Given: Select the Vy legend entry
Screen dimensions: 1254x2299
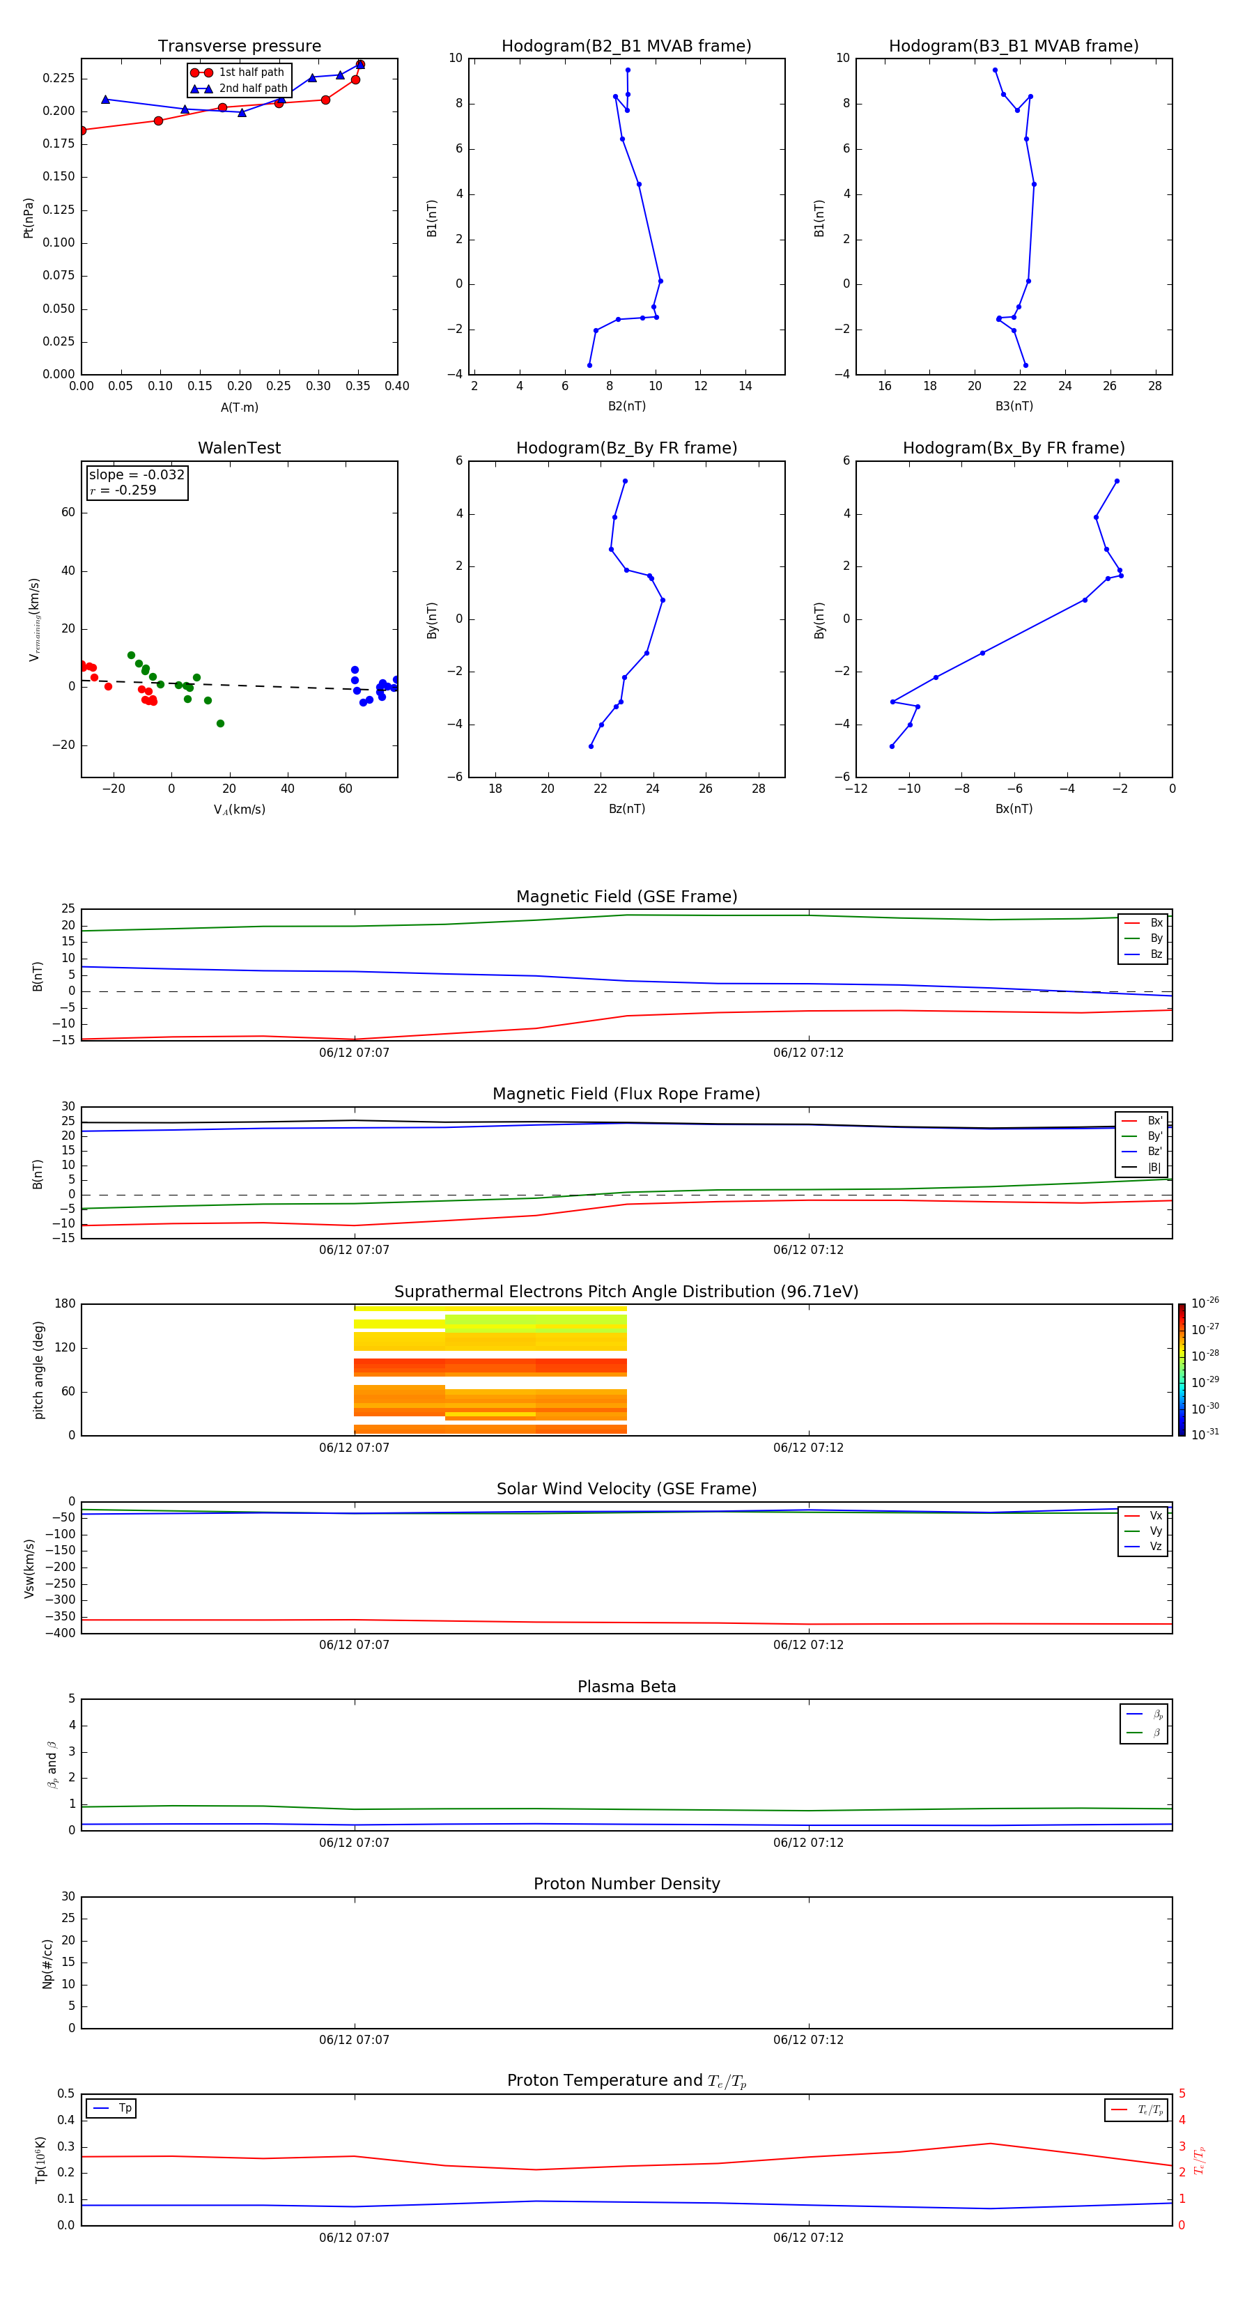Looking at the screenshot, I should (x=1143, y=1531).
